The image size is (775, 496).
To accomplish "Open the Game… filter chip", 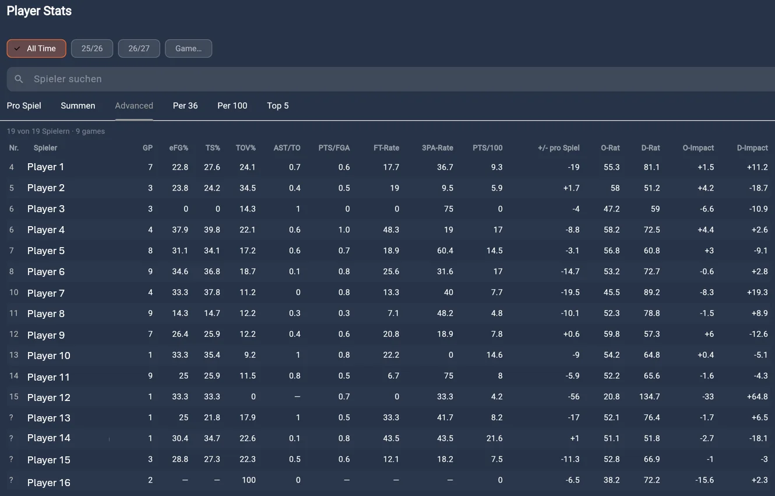I will click(x=188, y=48).
